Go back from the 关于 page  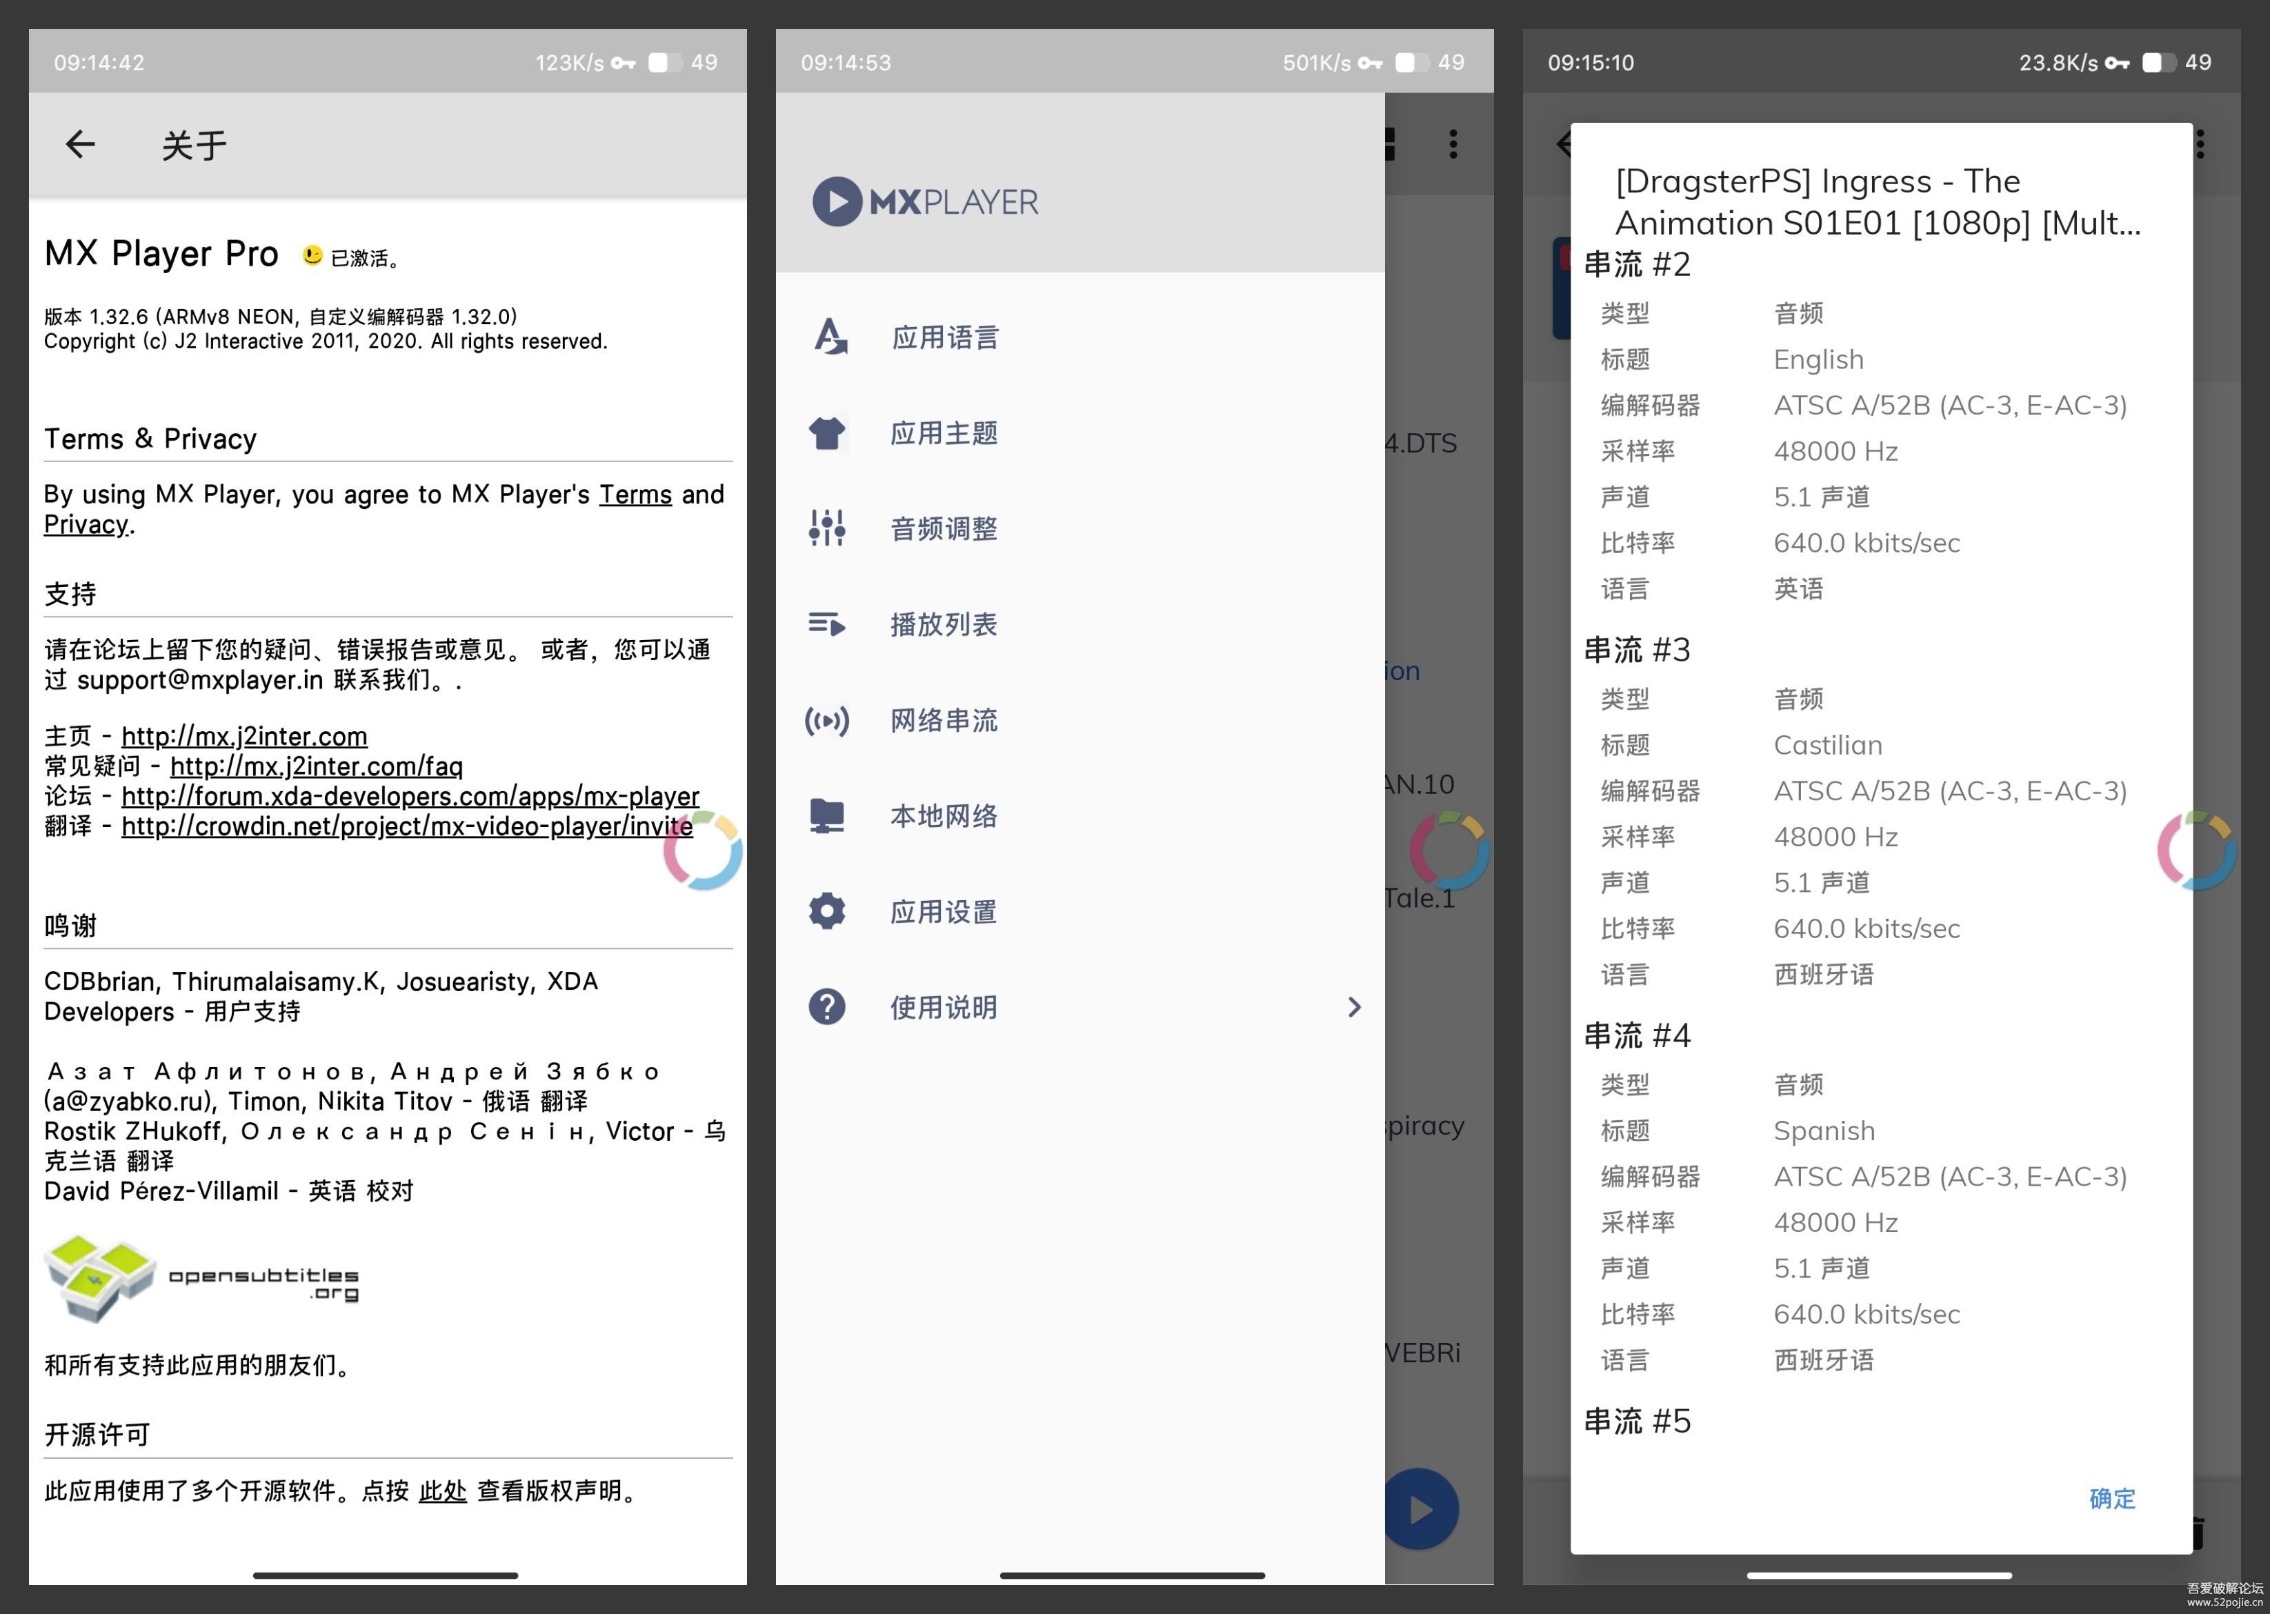79,145
